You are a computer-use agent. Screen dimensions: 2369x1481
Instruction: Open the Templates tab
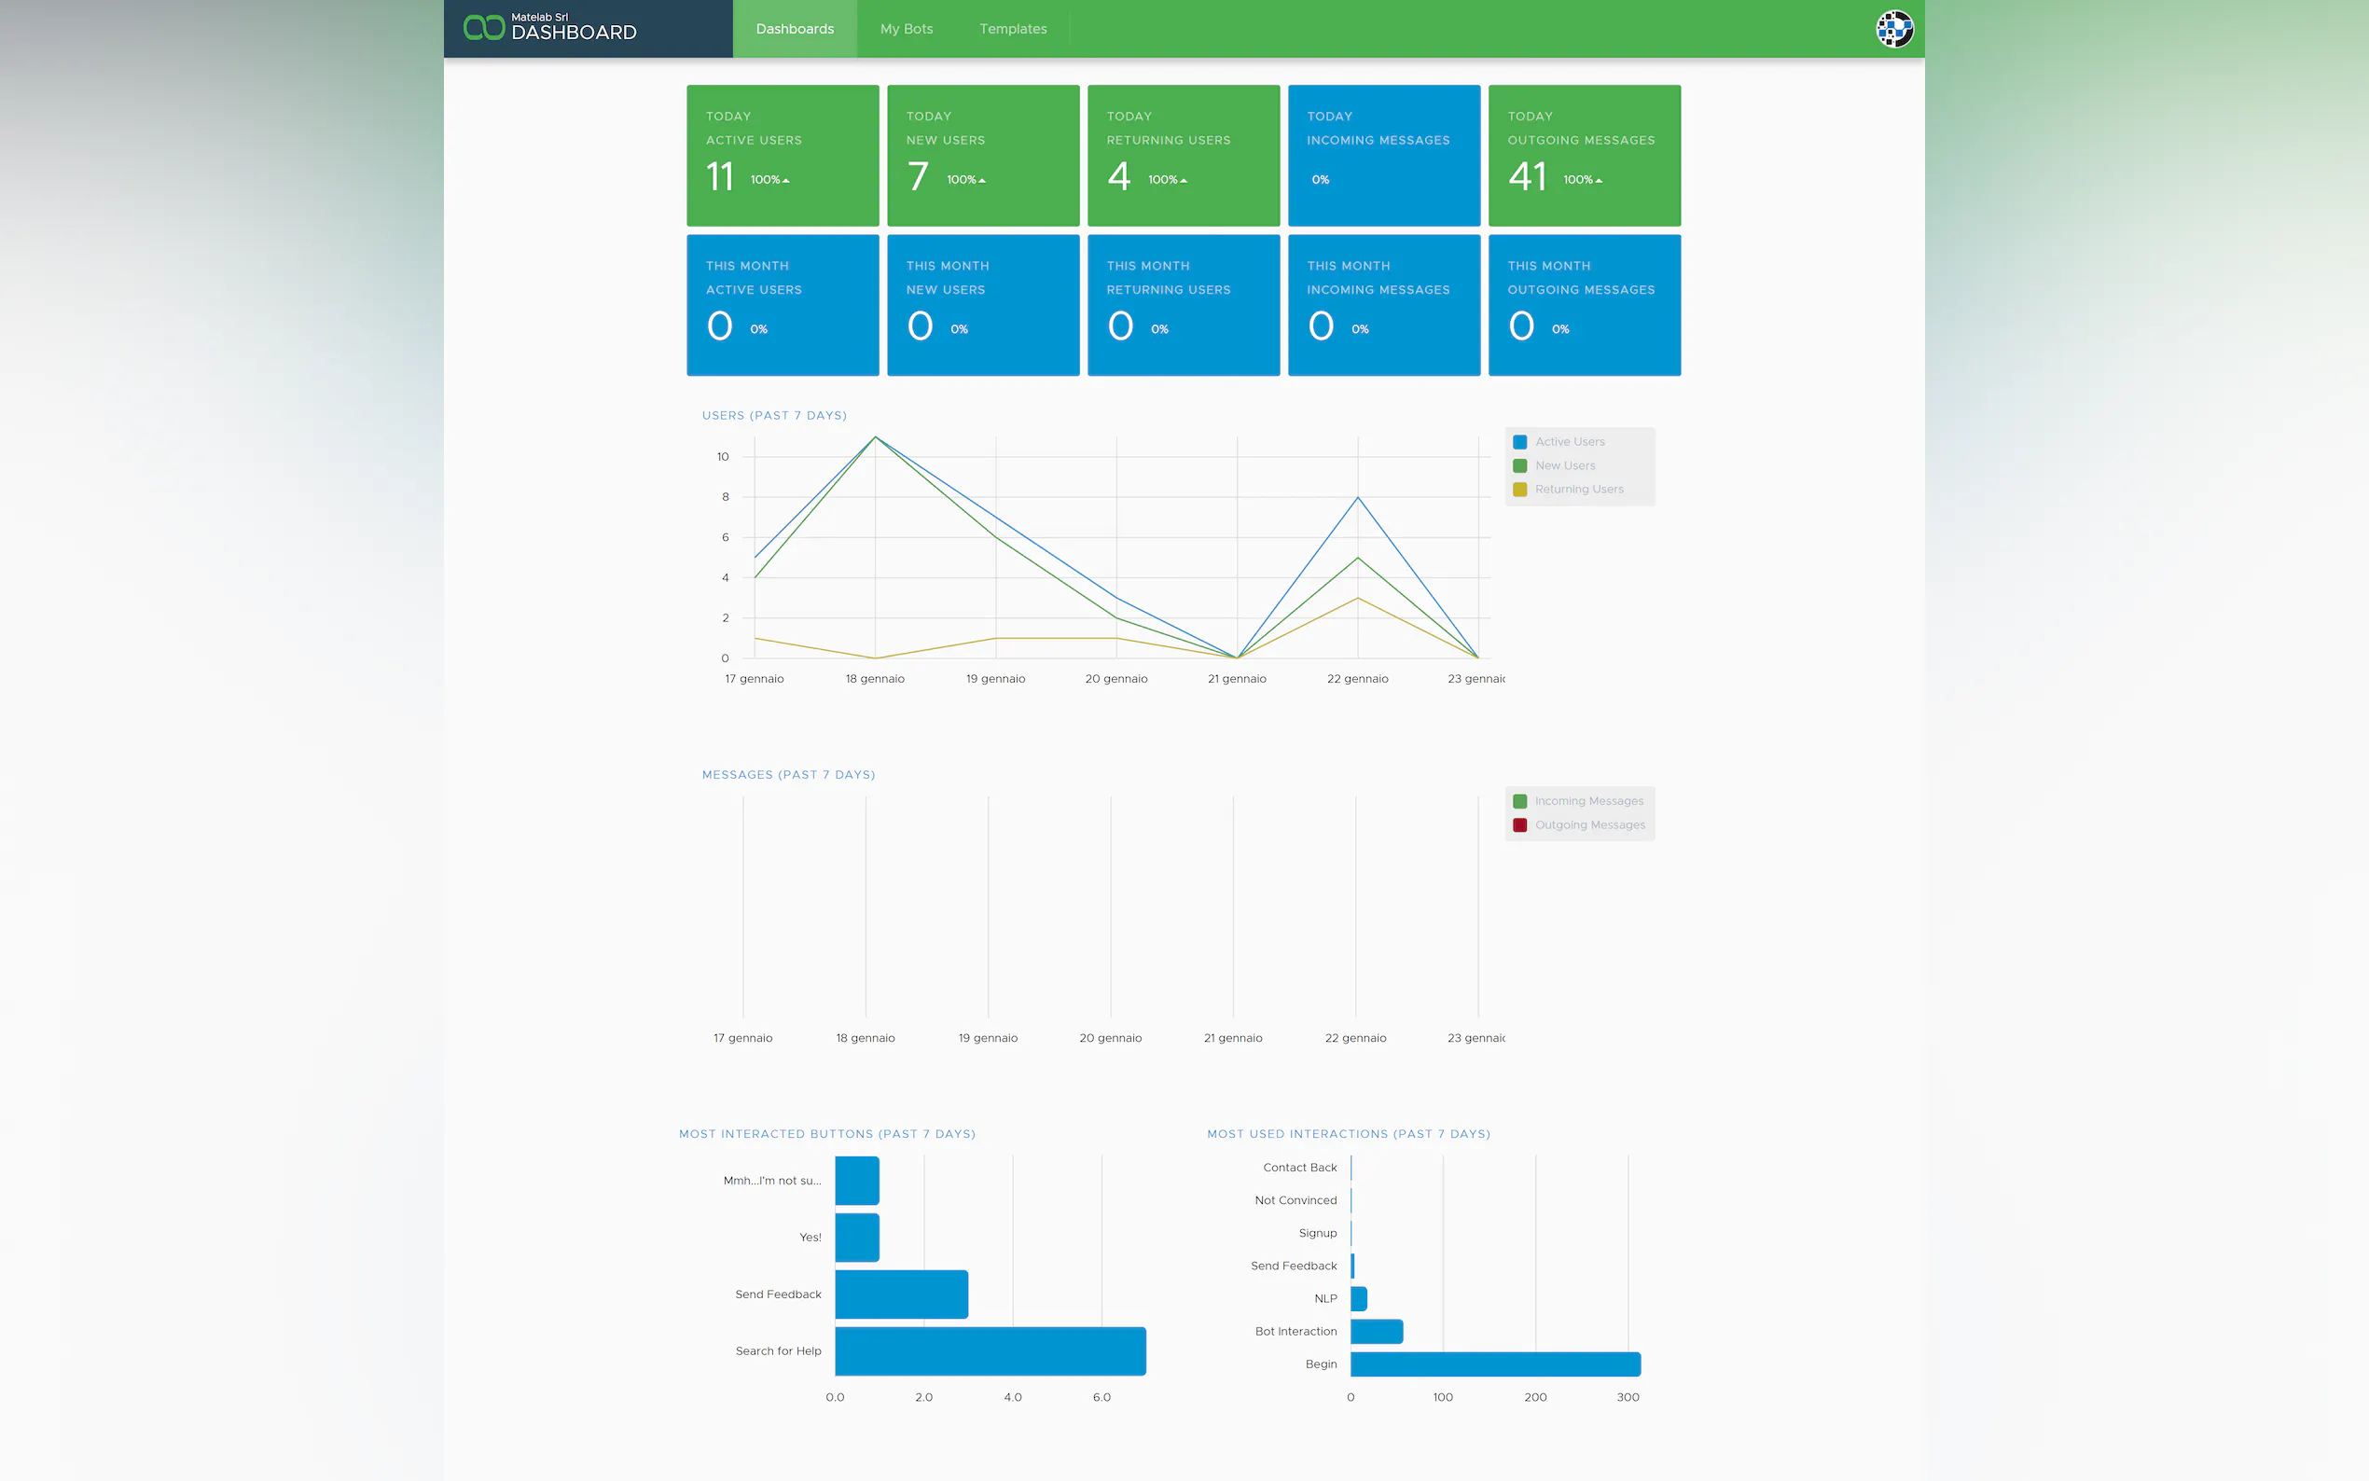coord(1013,30)
